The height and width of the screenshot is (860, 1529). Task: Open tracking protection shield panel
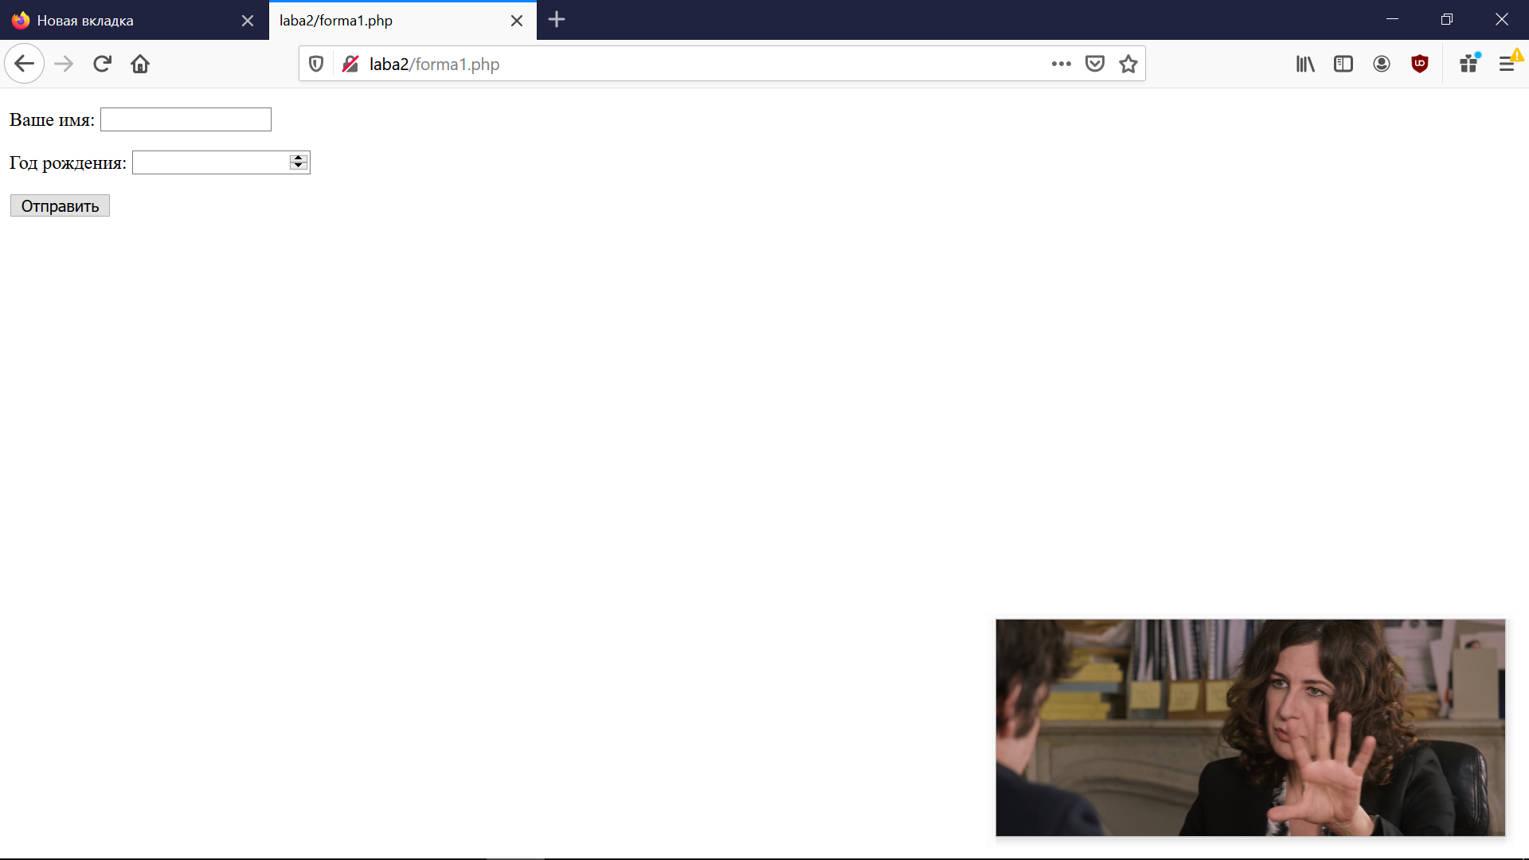[316, 64]
